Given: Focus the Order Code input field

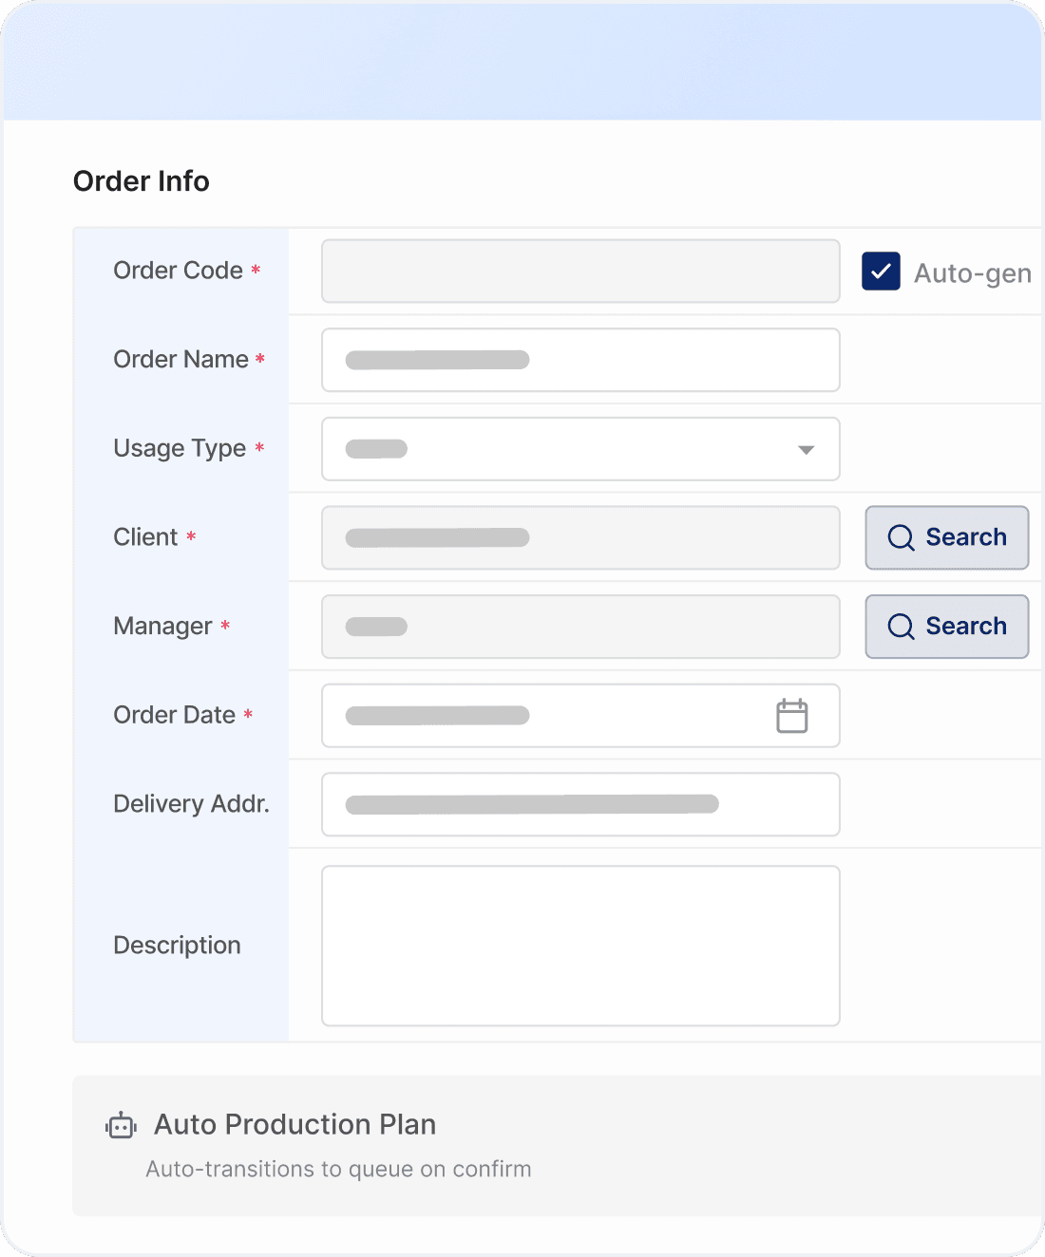Looking at the screenshot, I should coord(580,272).
